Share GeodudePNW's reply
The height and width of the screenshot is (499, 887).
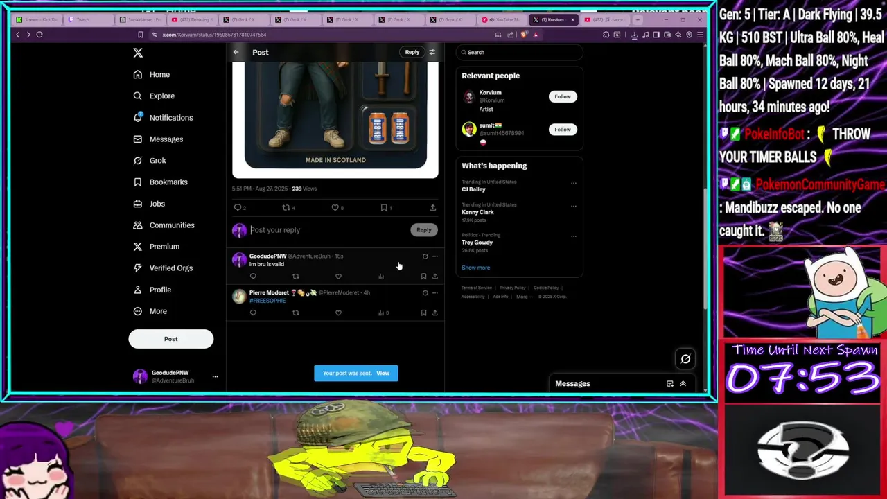[x=435, y=276]
